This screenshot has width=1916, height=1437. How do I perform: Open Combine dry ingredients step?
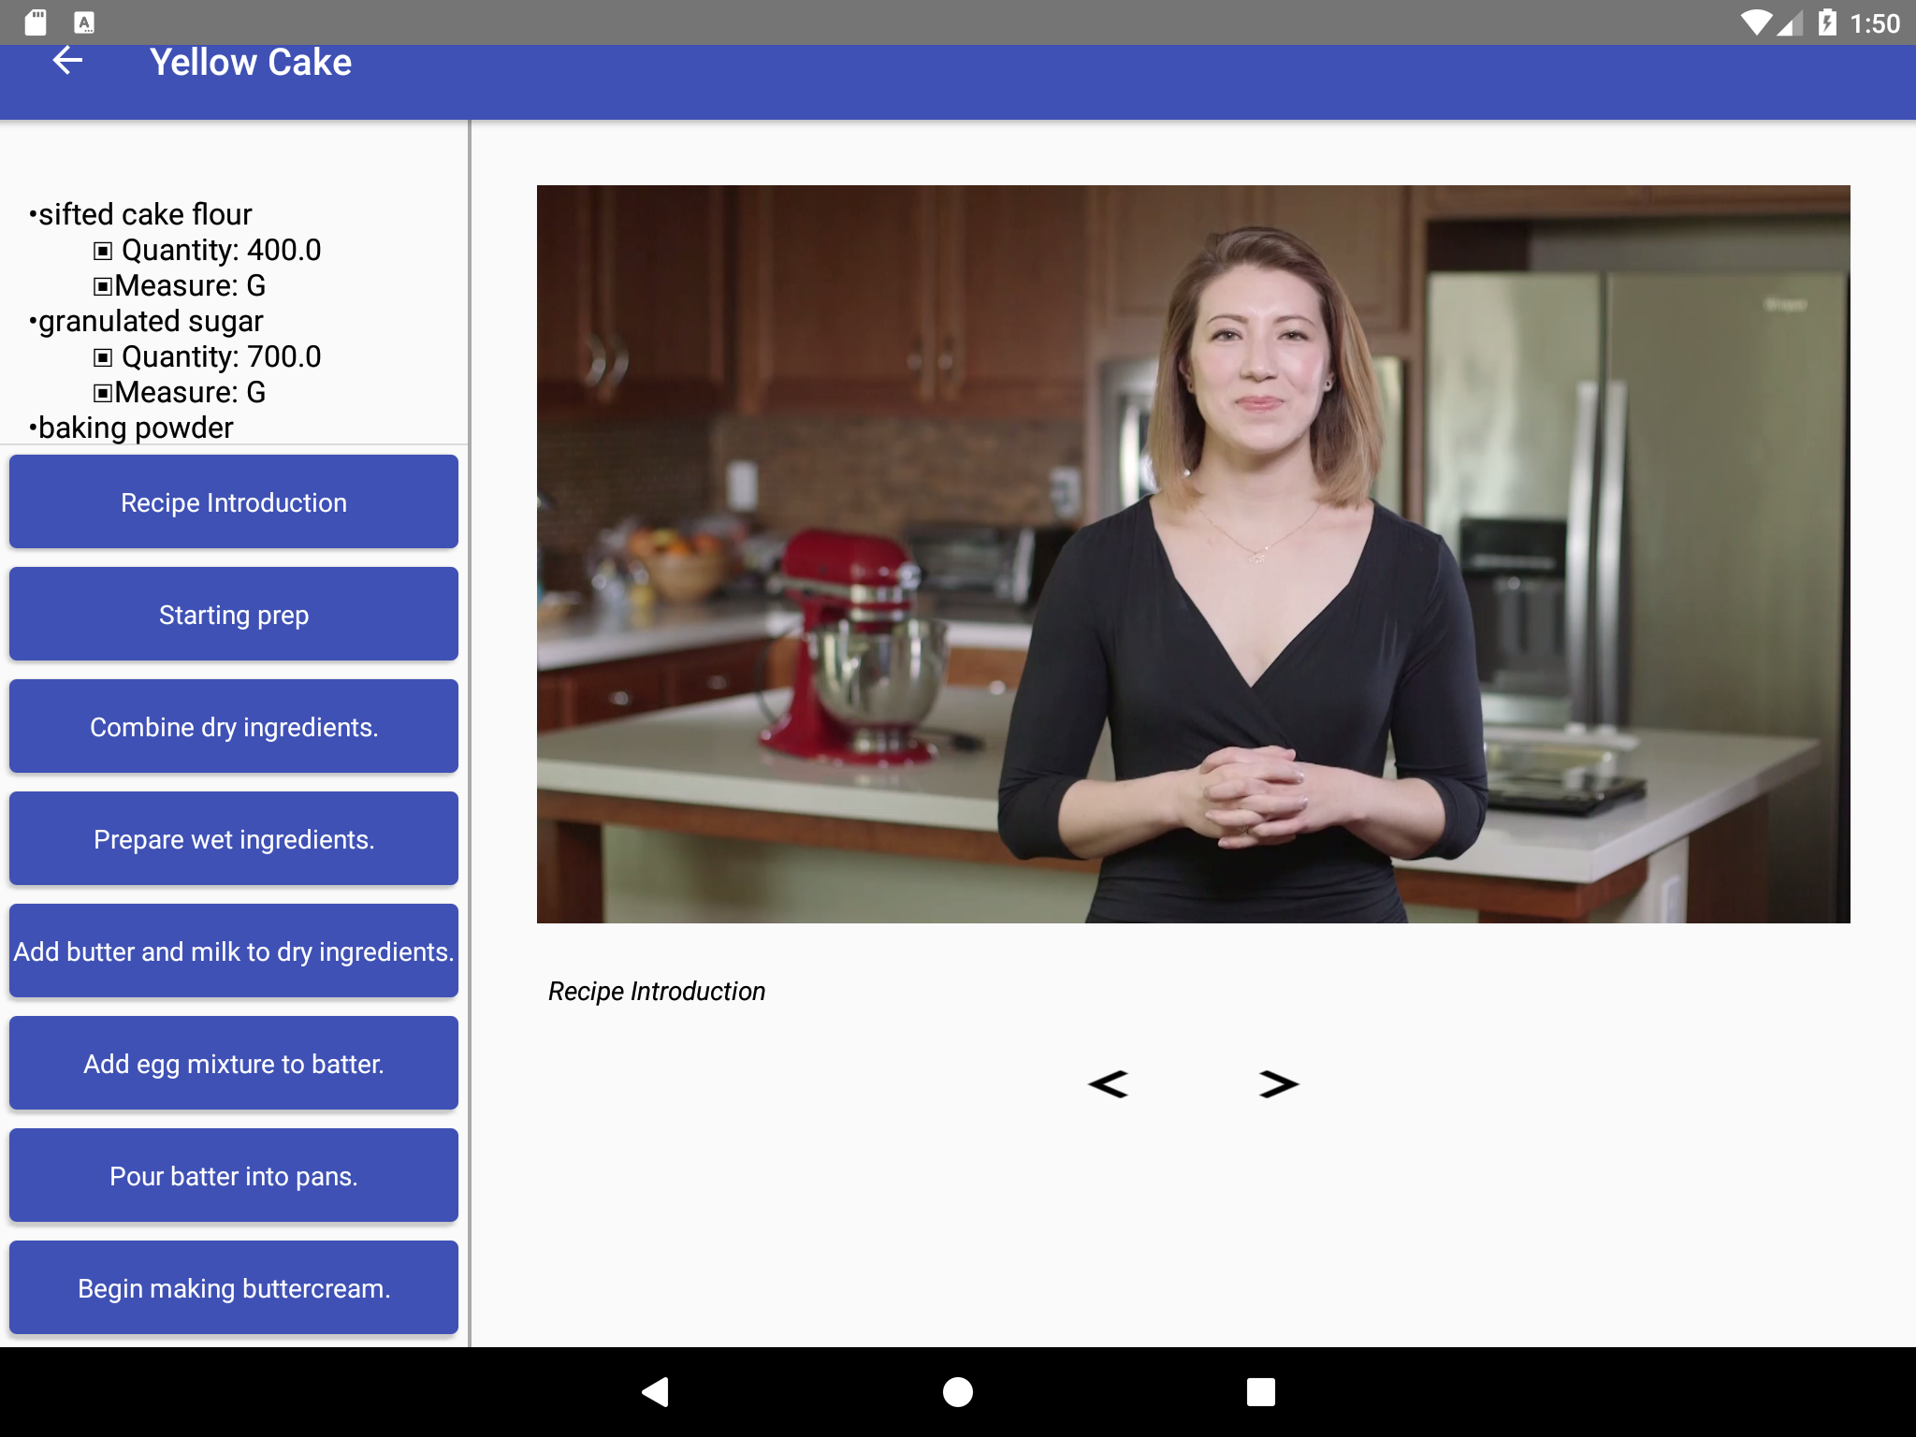coord(234,727)
